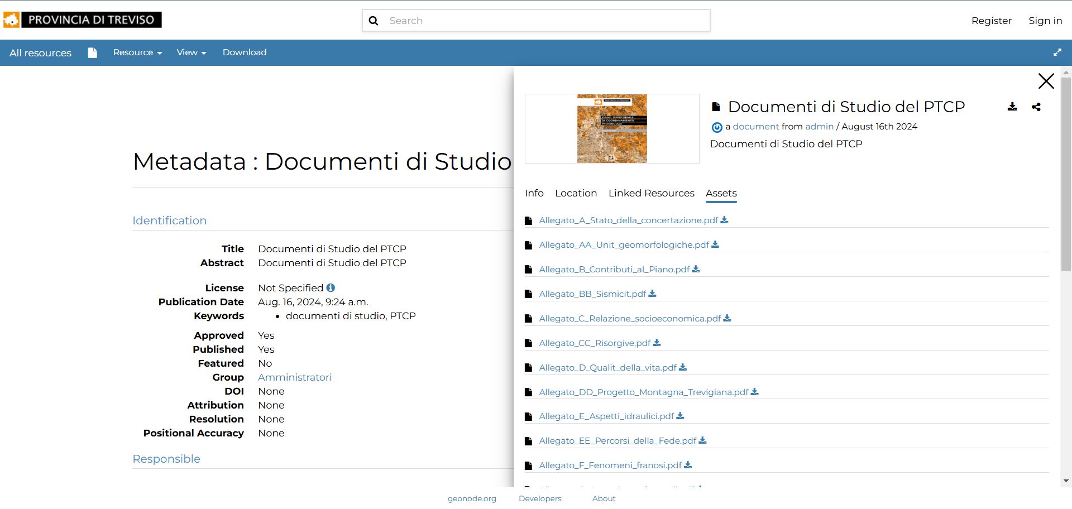The height and width of the screenshot is (509, 1072).
Task: Click file icon left of Allegato_BB_Sismicit.pdf
Action: pyautogui.click(x=528, y=294)
